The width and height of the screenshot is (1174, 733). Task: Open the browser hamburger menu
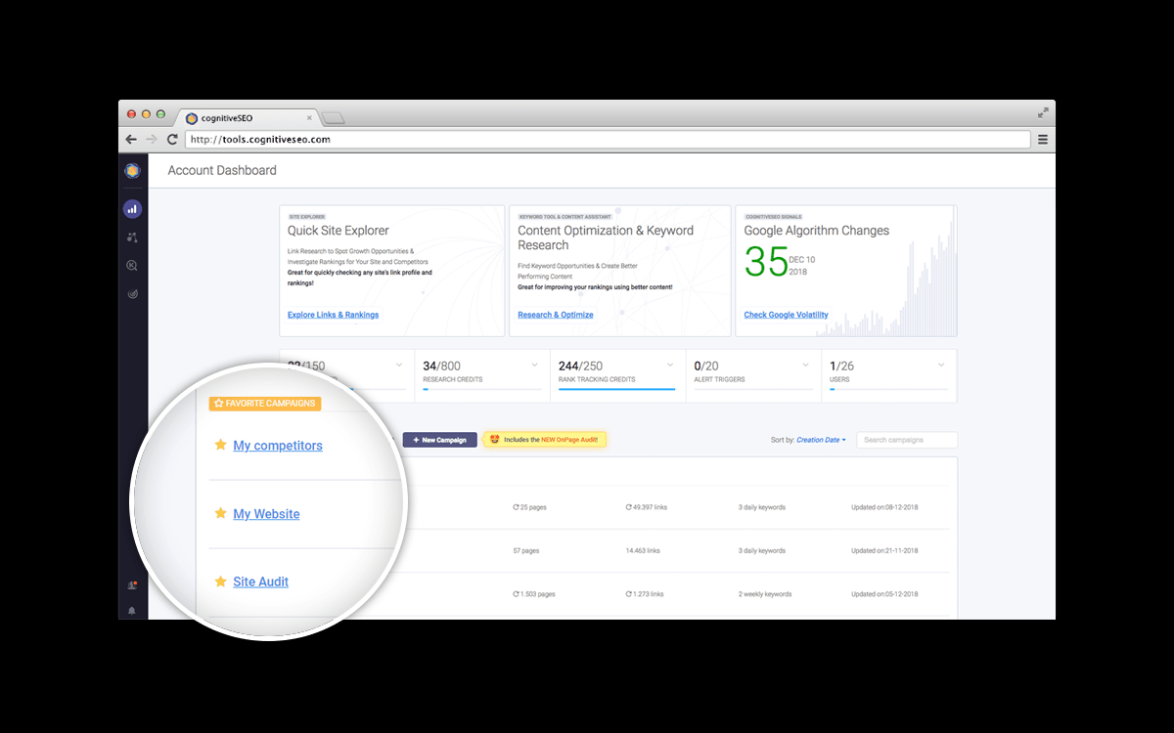click(x=1043, y=140)
